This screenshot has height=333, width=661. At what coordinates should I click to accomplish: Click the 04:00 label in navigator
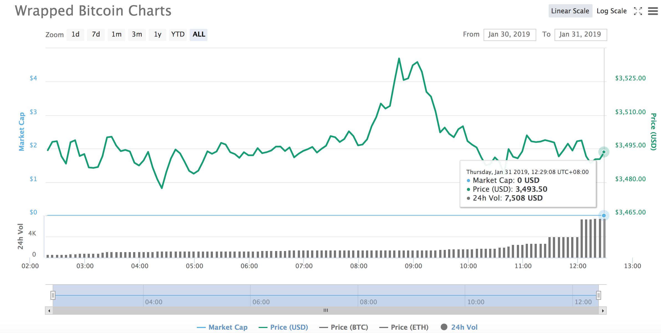(154, 302)
